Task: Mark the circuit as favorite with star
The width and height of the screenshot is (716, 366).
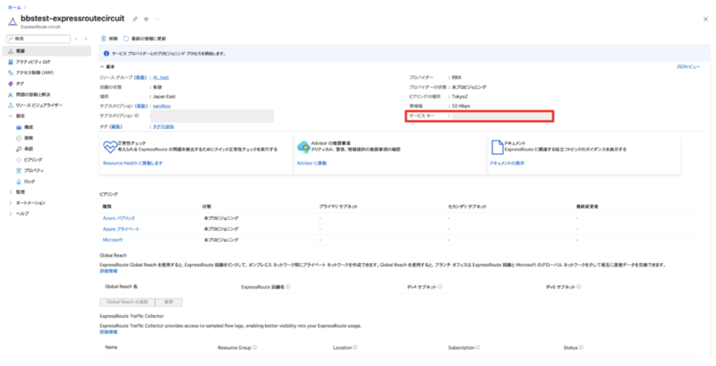Action: [x=146, y=19]
